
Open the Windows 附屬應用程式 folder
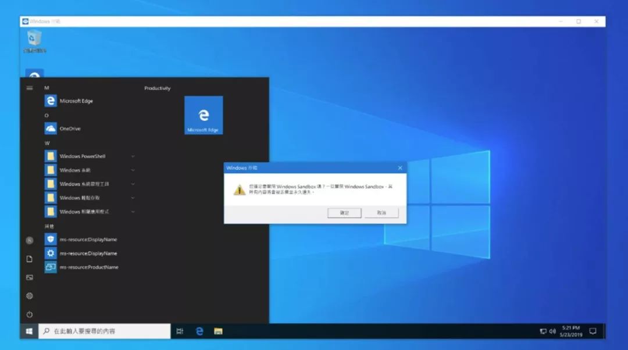pyautogui.click(x=89, y=212)
